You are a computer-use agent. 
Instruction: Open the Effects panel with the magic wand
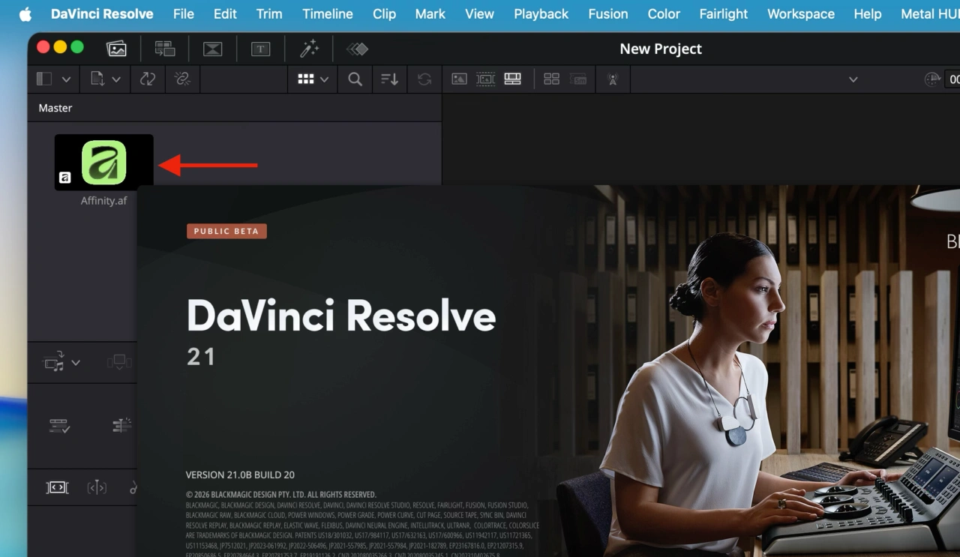310,49
